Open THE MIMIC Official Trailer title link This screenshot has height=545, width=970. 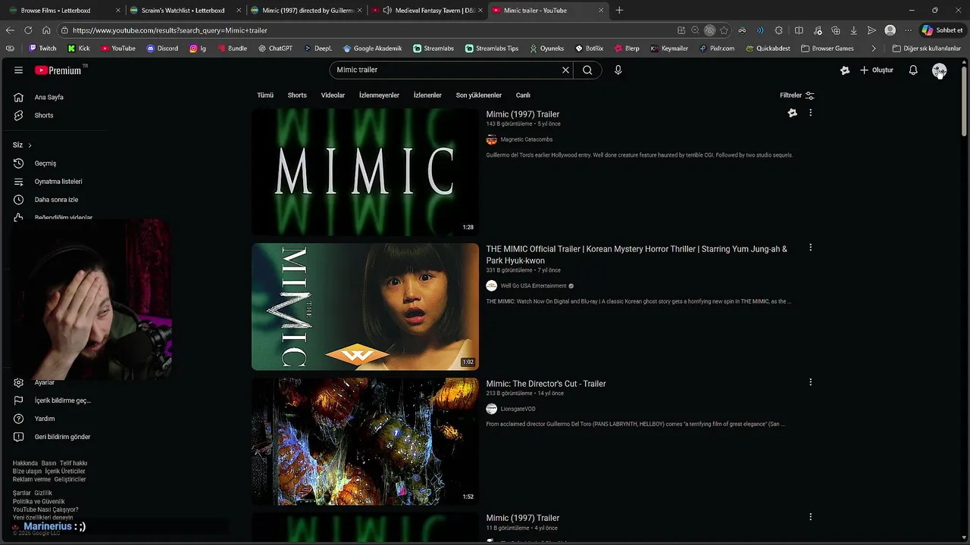[637, 254]
